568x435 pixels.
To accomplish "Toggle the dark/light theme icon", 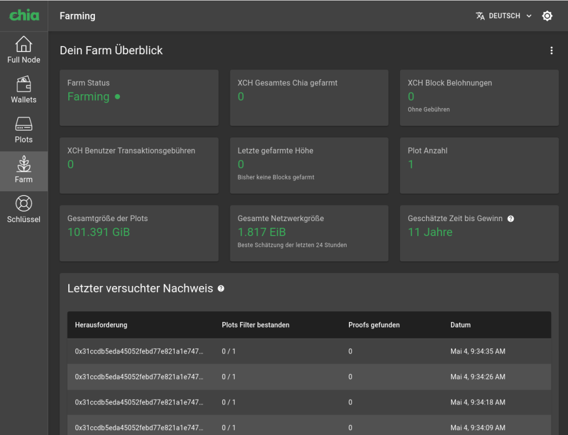I will (547, 16).
